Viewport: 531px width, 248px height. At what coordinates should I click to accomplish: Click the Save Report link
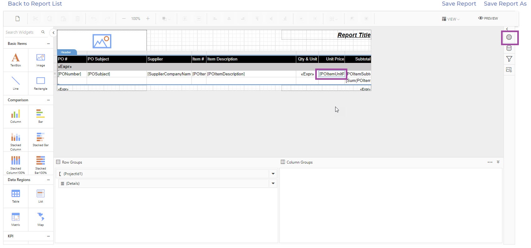[x=459, y=4]
